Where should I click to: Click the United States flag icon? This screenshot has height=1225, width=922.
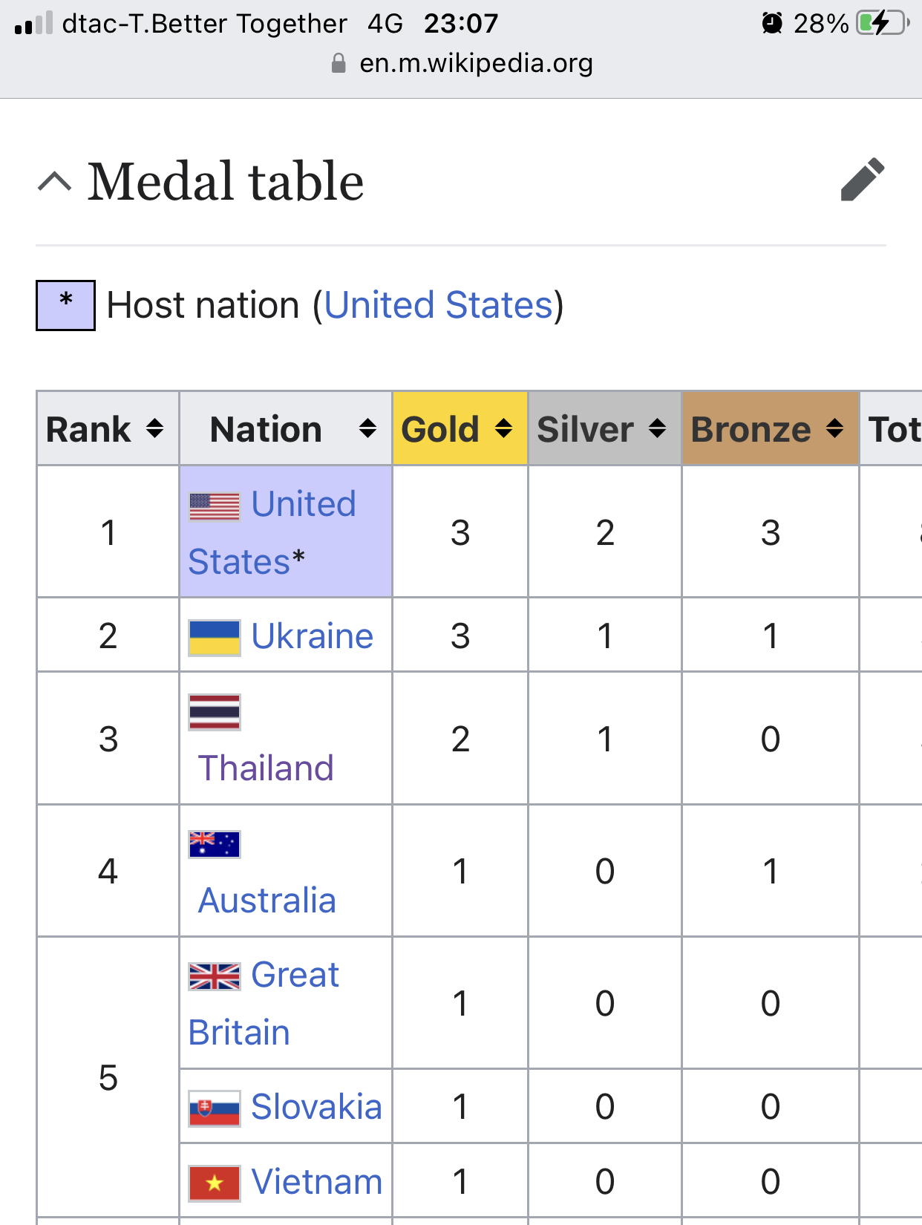coord(215,507)
